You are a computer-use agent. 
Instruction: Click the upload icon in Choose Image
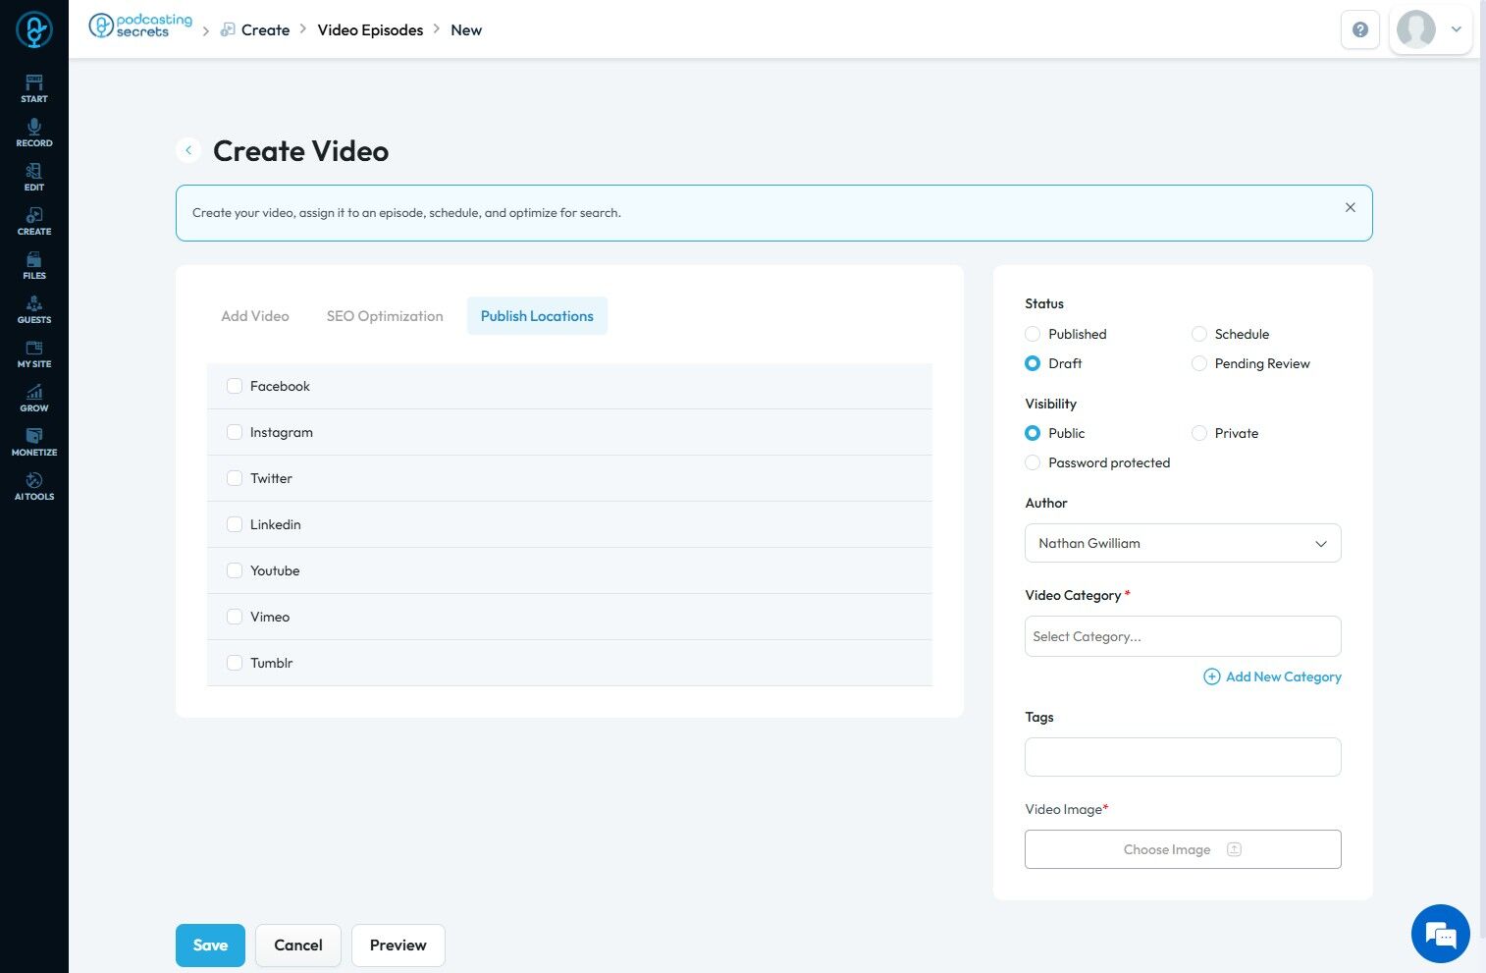tap(1235, 849)
